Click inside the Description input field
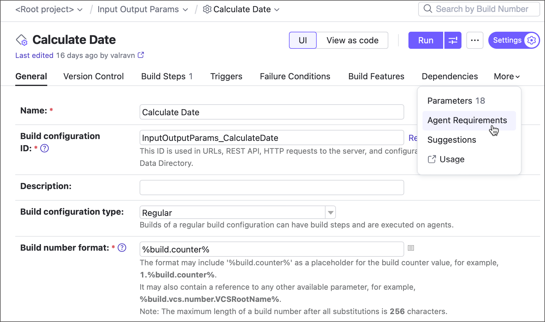 [x=271, y=187]
